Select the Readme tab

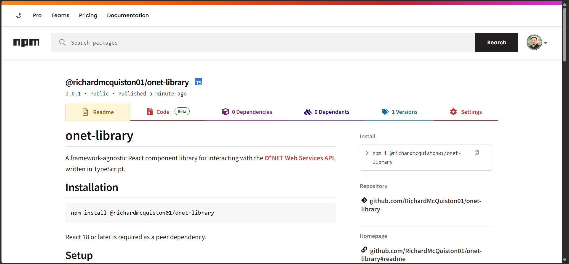(98, 112)
